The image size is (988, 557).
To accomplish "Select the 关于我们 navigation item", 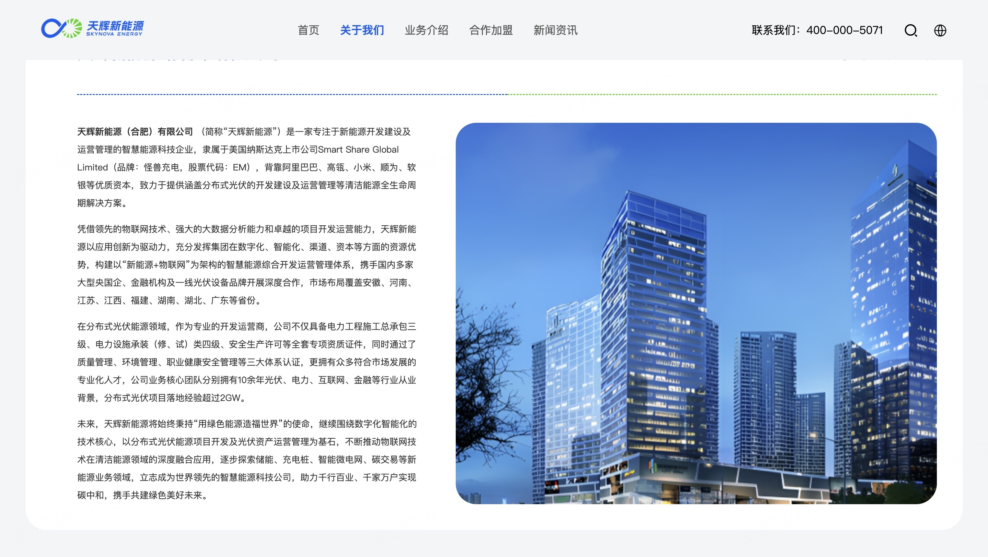I will pos(362,30).
